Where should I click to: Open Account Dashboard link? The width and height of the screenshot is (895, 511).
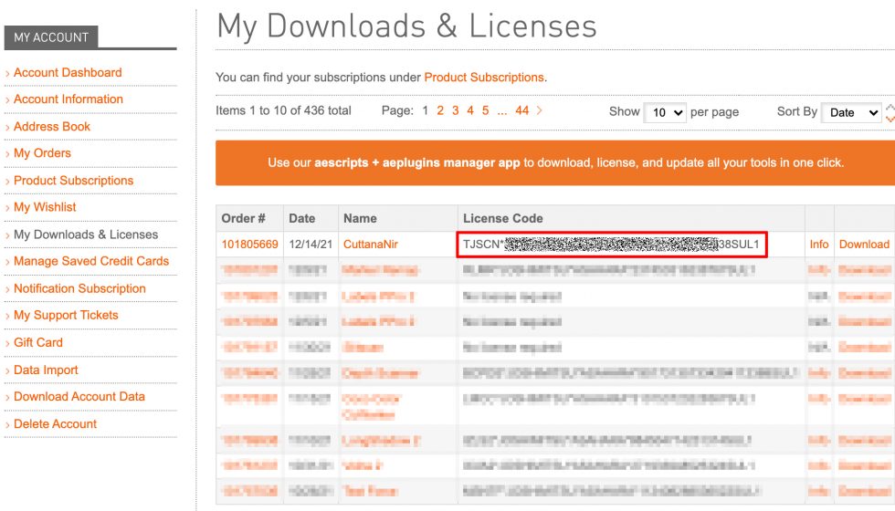point(68,72)
